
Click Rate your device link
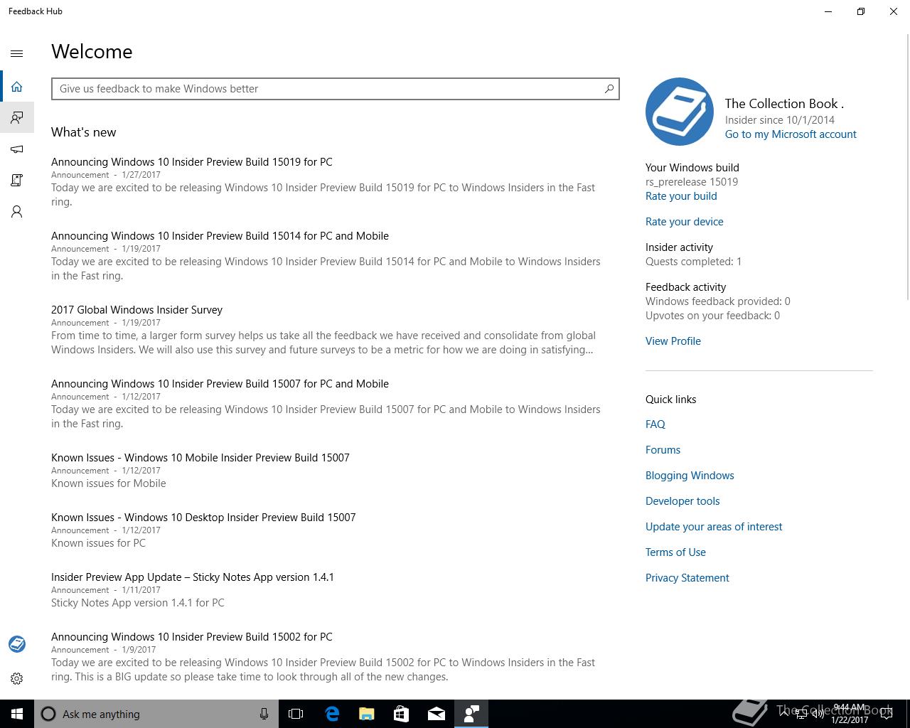click(x=685, y=222)
